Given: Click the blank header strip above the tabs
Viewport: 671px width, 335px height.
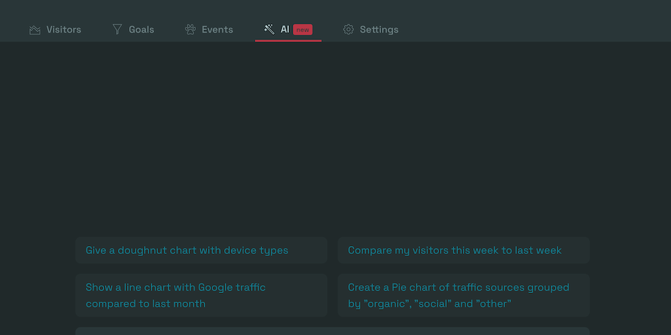Looking at the screenshot, I should tap(335, 8).
